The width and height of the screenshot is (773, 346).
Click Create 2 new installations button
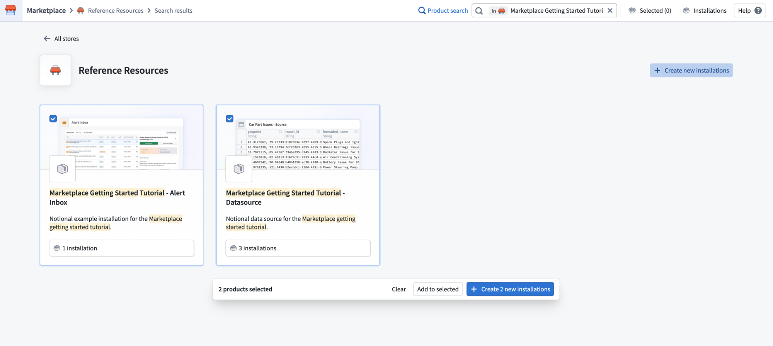point(510,289)
